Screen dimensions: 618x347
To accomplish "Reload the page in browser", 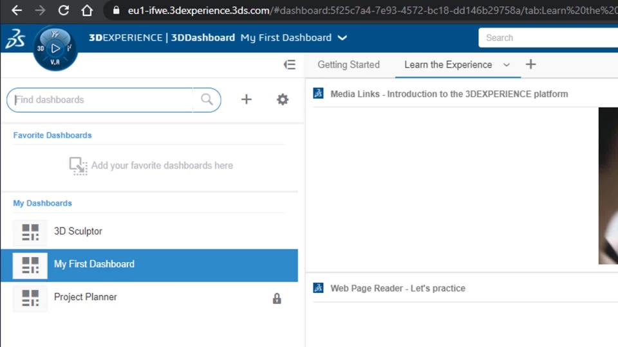I will tap(63, 10).
